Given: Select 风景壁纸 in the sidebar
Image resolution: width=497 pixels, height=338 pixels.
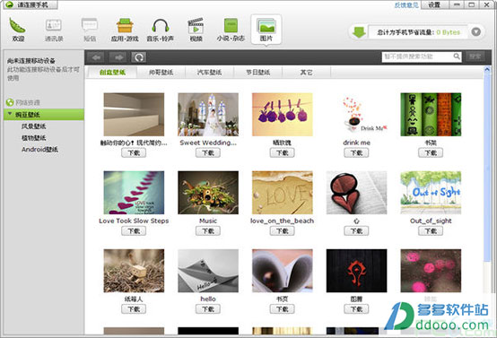Looking at the screenshot, I should tap(33, 126).
